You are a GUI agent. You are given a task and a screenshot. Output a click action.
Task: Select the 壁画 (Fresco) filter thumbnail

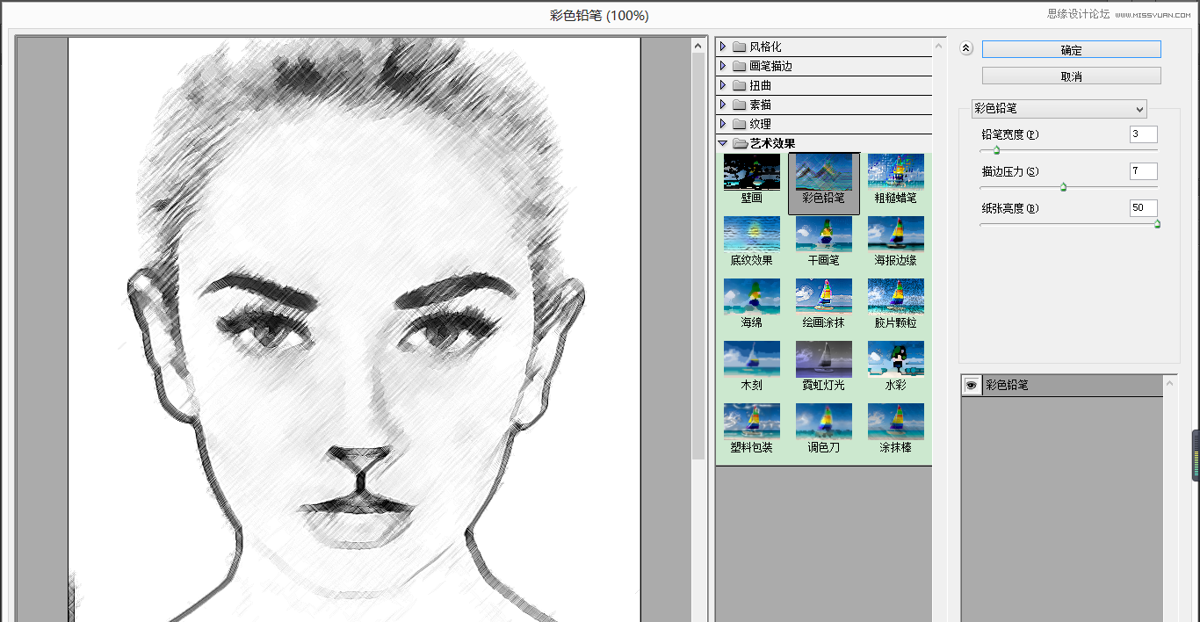coord(751,171)
